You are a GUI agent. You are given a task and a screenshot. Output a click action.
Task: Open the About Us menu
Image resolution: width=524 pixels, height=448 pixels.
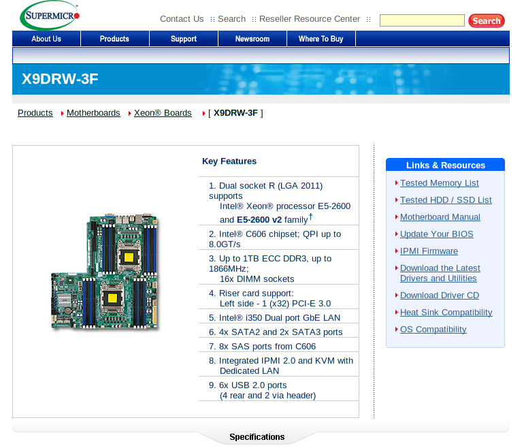[46, 39]
